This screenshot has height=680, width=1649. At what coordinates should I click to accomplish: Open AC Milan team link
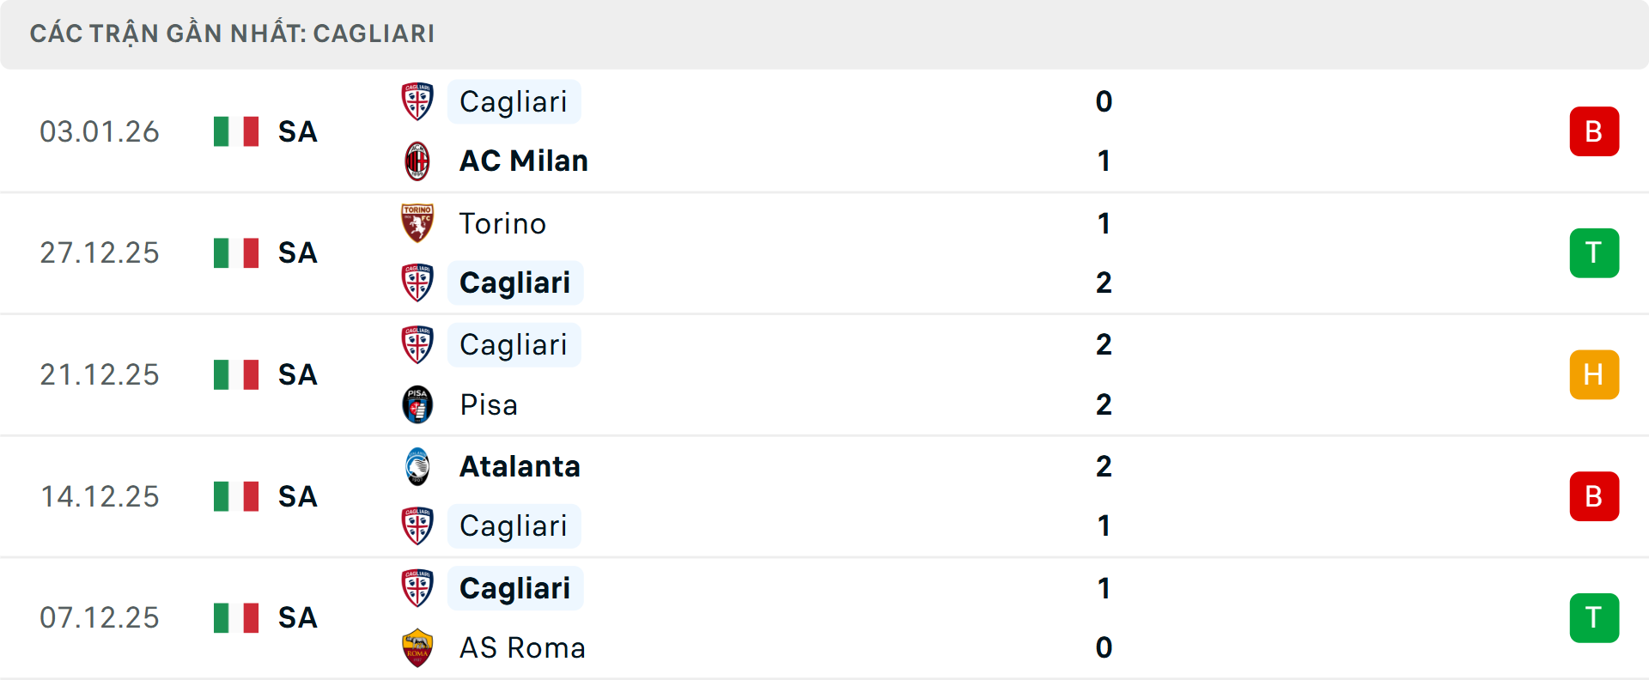click(523, 161)
